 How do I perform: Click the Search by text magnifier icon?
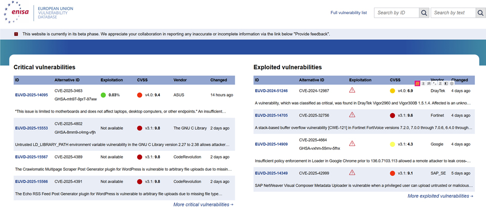pyautogui.click(x=480, y=13)
